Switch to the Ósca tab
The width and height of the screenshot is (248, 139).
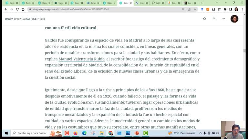tap(44, 3)
